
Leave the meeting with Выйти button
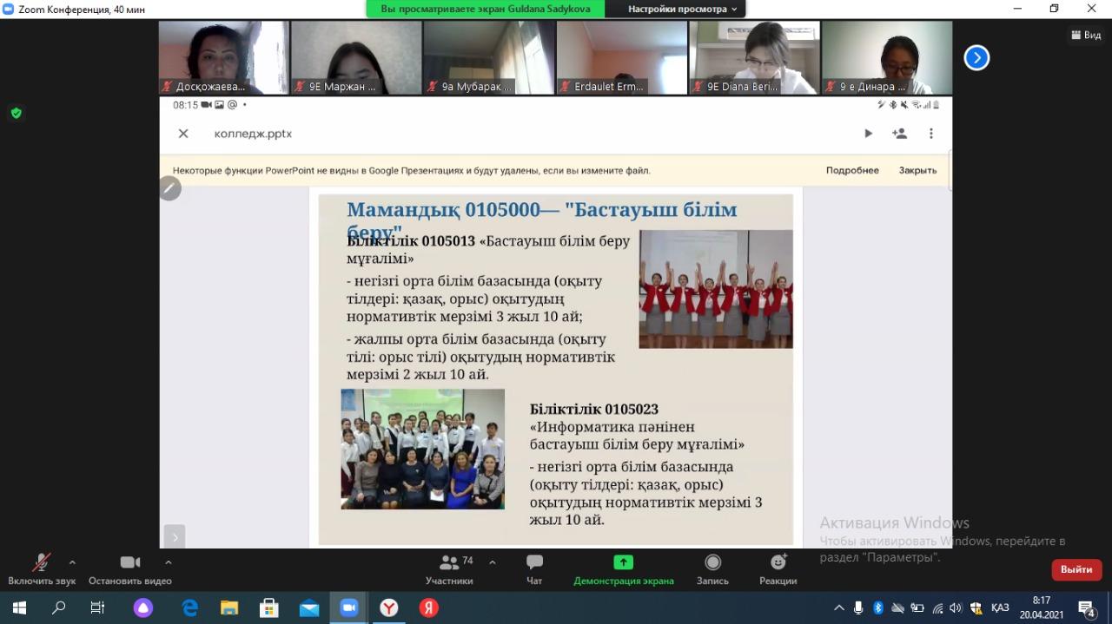point(1076,569)
